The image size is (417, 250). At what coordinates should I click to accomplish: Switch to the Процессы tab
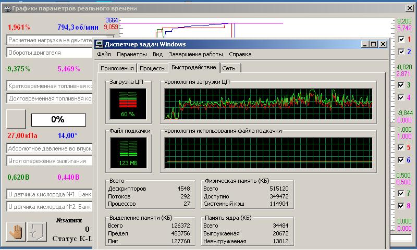[x=152, y=68]
